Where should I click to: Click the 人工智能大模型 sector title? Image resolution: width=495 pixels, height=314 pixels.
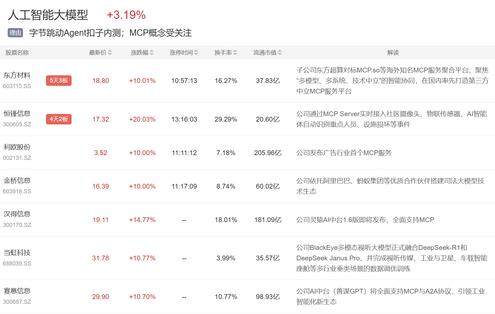(x=48, y=15)
